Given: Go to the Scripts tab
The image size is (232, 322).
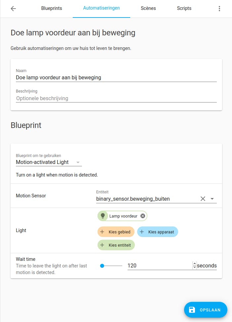Looking at the screenshot, I should pyautogui.click(x=184, y=9).
